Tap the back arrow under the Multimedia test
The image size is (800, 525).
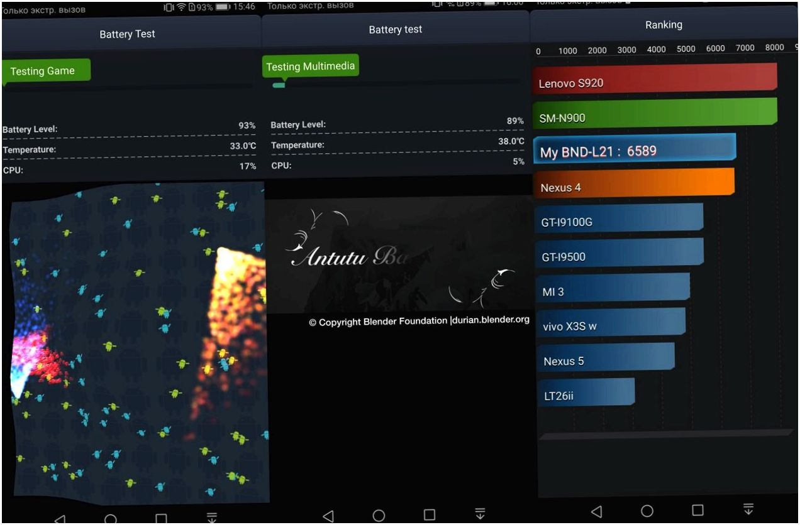coord(328,516)
